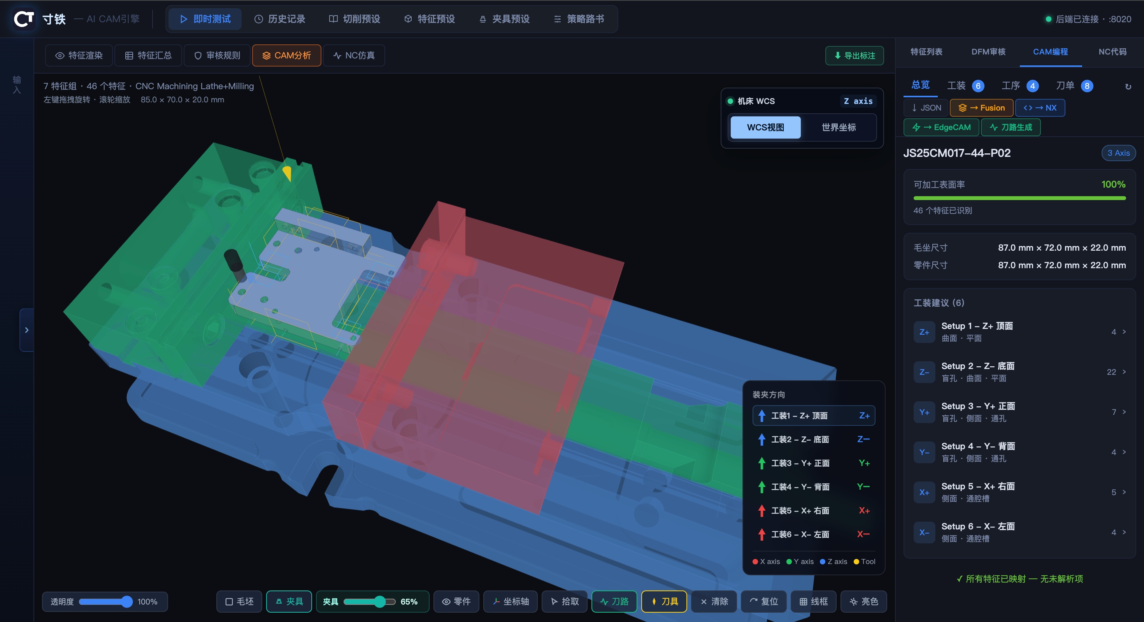The image size is (1144, 622).
Task: Open 特征汇总 table view
Action: tap(148, 56)
